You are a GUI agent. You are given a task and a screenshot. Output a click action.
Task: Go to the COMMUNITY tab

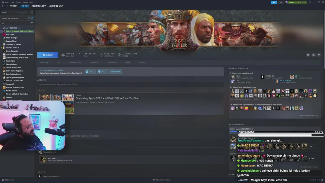pos(39,6)
